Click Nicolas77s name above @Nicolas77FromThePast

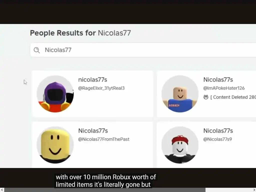click(x=93, y=131)
